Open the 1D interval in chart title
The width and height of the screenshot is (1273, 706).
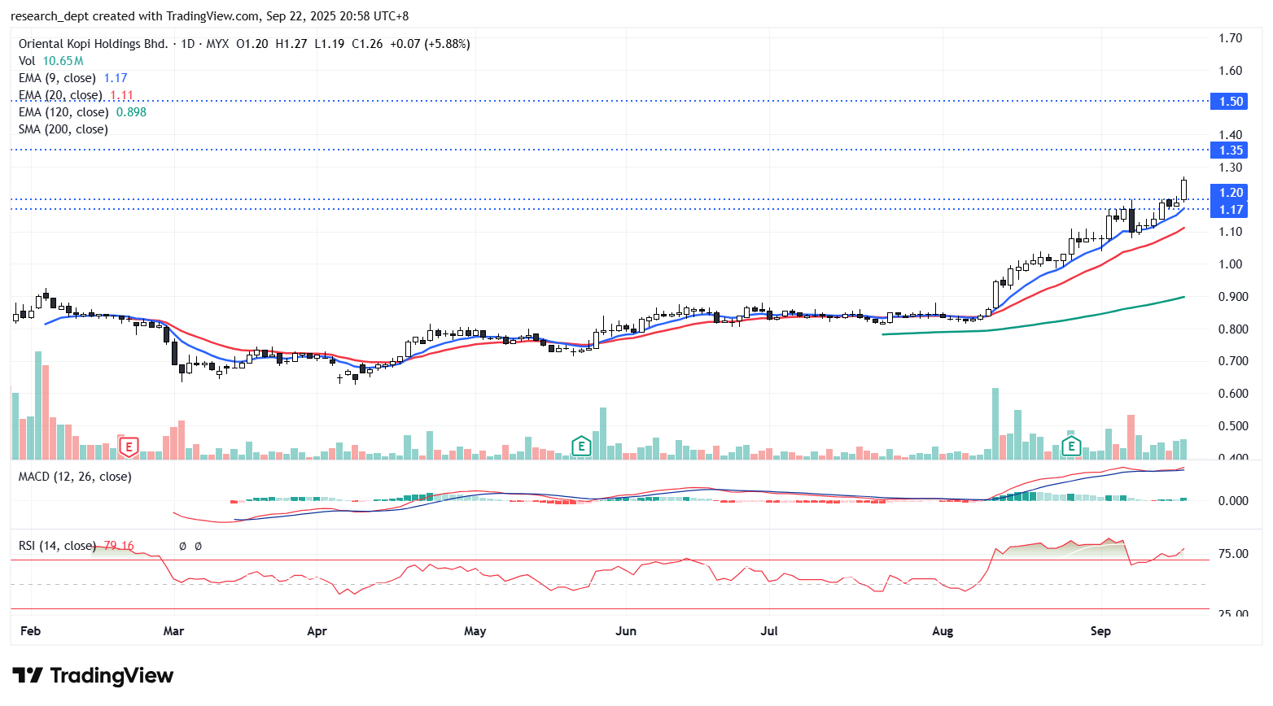(188, 44)
